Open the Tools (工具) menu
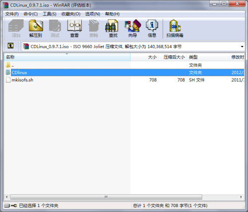This screenshot has width=248, height=212. 50,14
